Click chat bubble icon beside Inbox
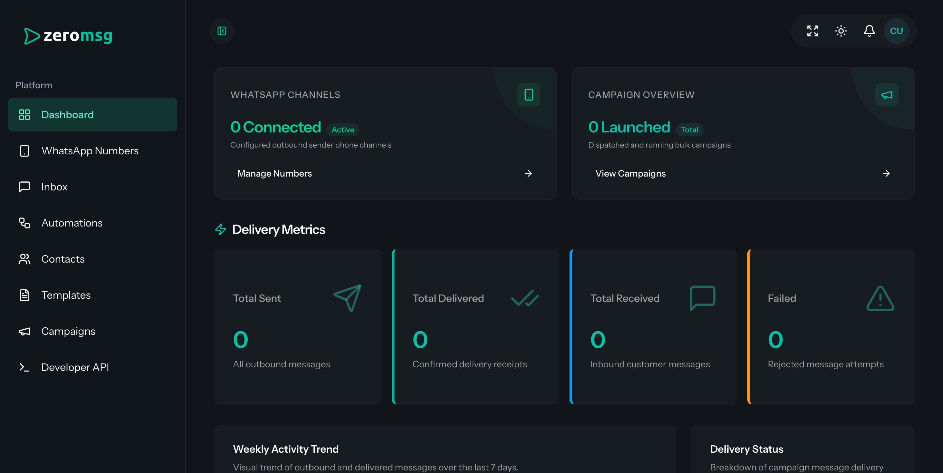Image resolution: width=943 pixels, height=473 pixels. [25, 187]
